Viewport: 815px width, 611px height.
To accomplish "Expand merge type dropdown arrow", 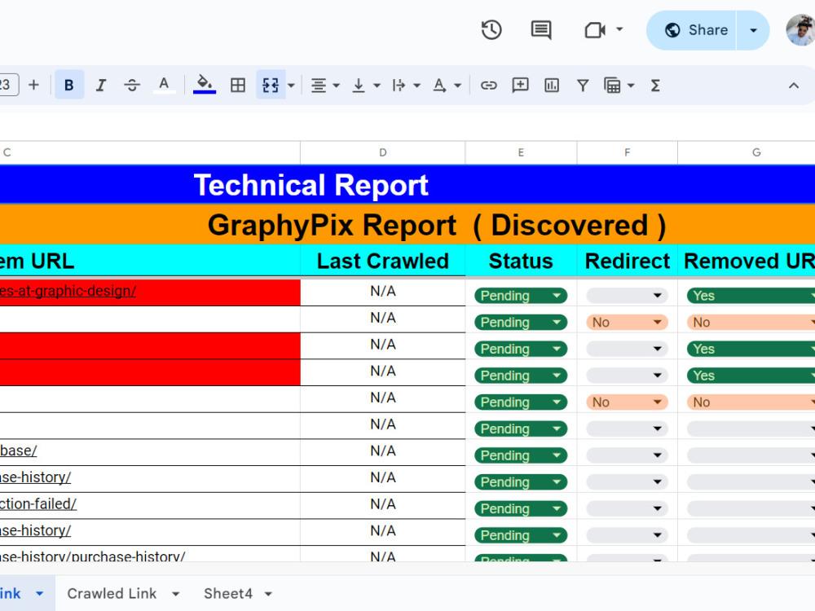I will [291, 86].
